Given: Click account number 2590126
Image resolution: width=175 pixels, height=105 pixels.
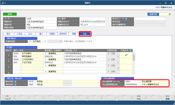Looking at the screenshot, I should [53, 56].
